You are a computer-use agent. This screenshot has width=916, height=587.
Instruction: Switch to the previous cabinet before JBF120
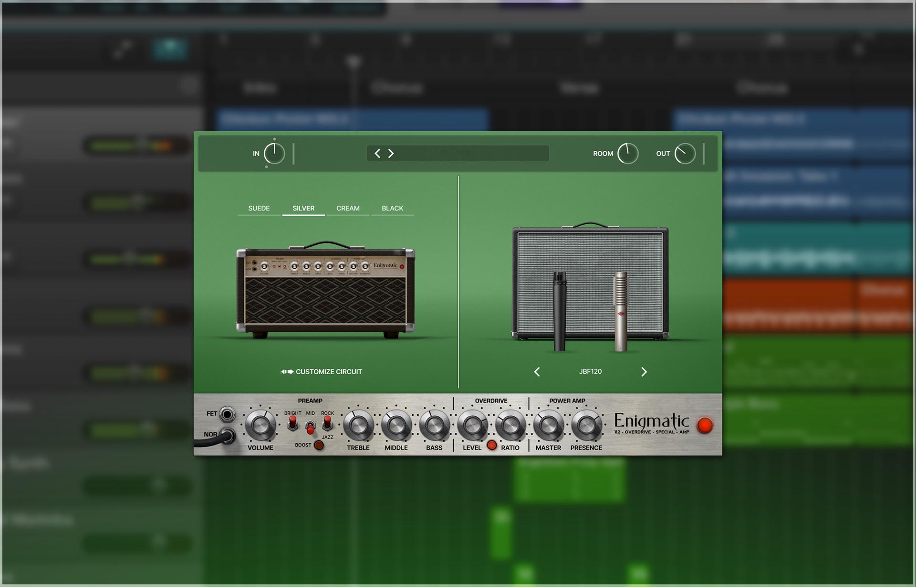click(537, 372)
